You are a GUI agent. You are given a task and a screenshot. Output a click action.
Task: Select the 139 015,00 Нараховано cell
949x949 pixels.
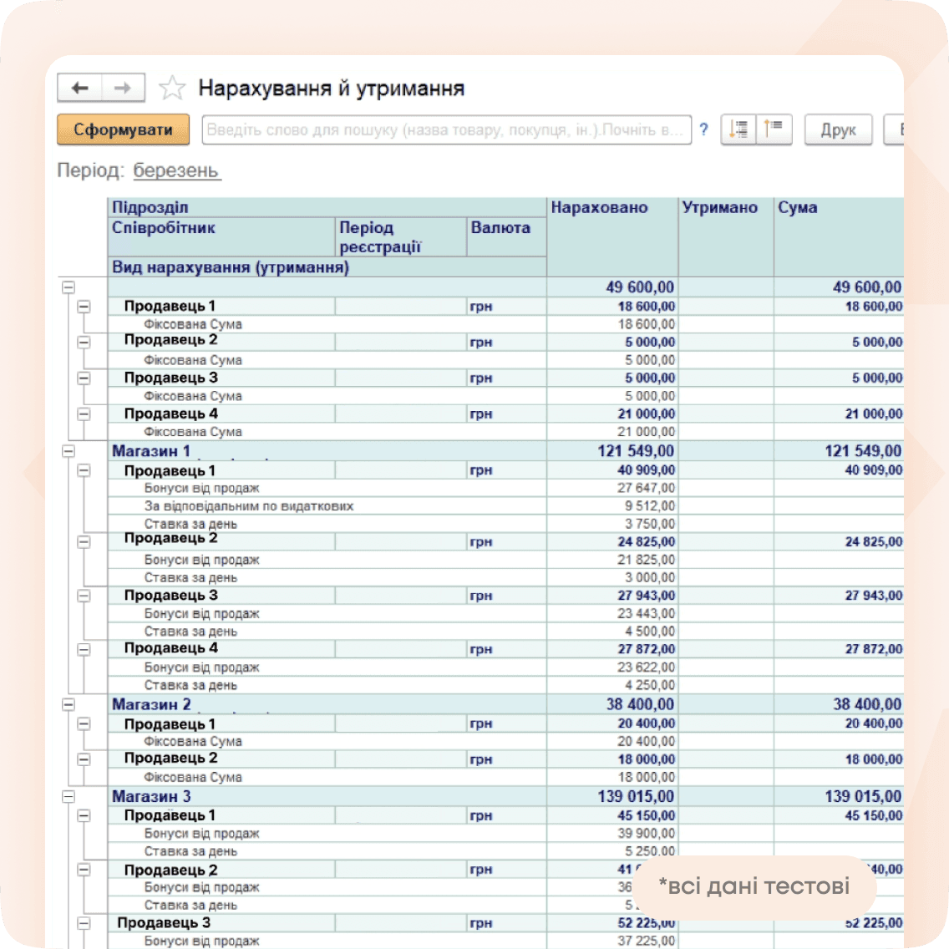(612, 796)
